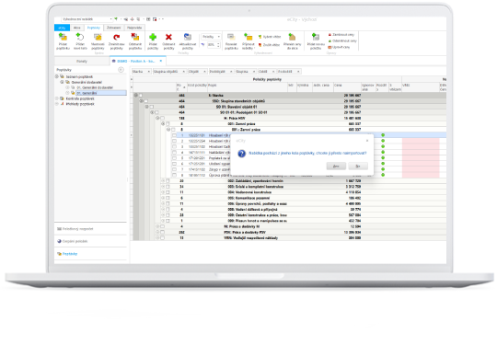Select the DEMO - Pavilon A document tab
Image resolution: width=497 pixels, height=345 pixels.
click(x=136, y=61)
